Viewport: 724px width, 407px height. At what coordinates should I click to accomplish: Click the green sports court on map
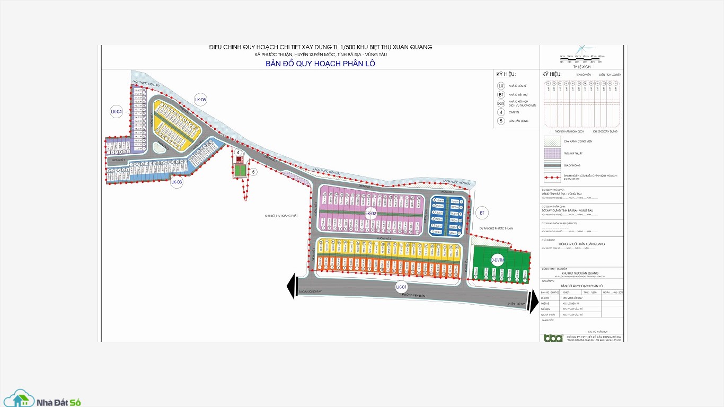(240, 171)
